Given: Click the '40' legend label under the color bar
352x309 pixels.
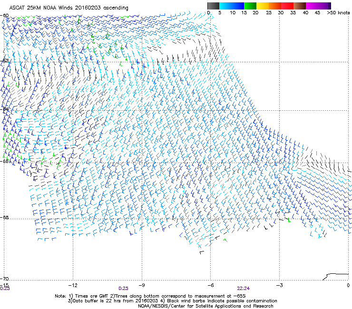Looking at the screenshot, I should click(305, 12).
